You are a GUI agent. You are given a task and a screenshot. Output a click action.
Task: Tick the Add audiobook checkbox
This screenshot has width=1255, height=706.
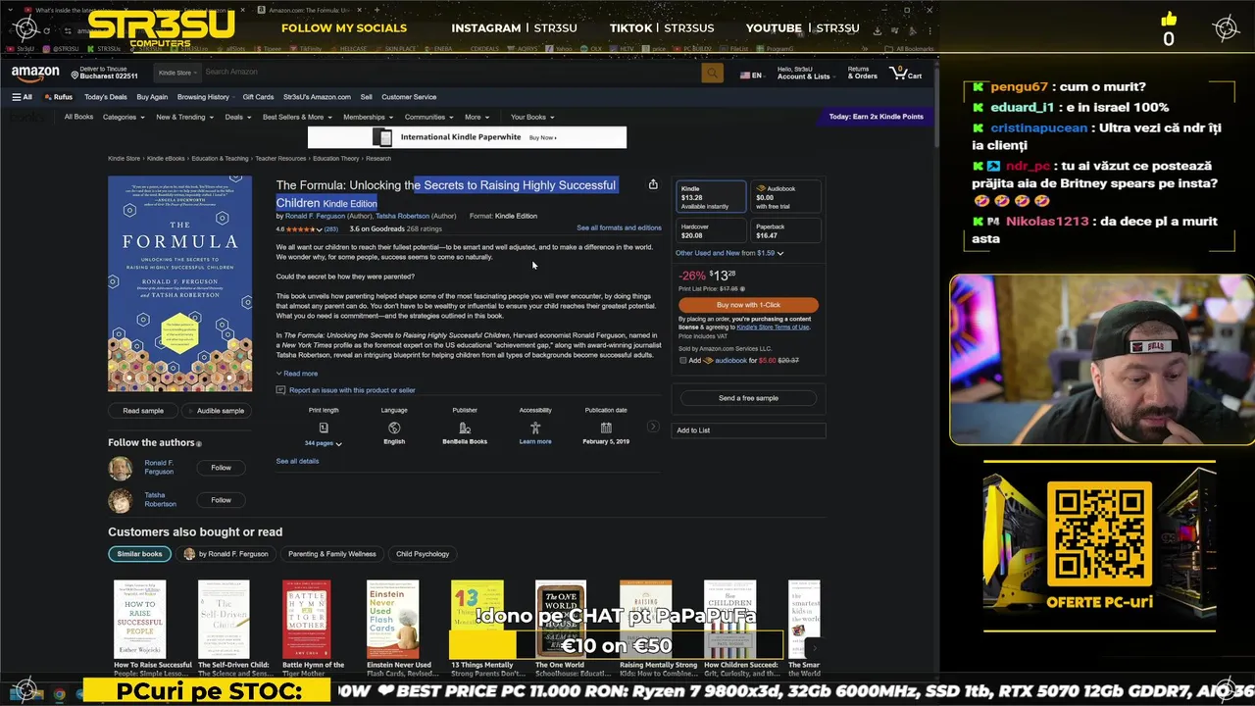pyautogui.click(x=683, y=360)
